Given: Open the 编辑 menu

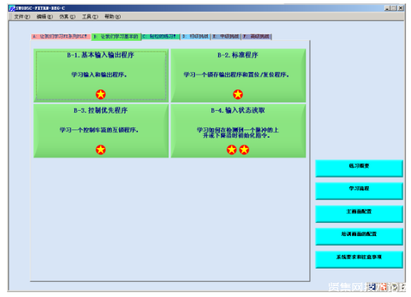Looking at the screenshot, I should [x=44, y=17].
